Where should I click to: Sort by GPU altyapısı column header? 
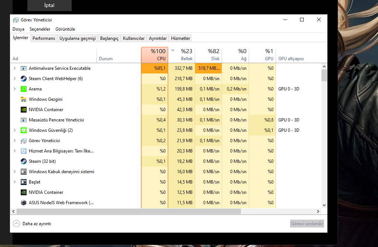pyautogui.click(x=299, y=55)
